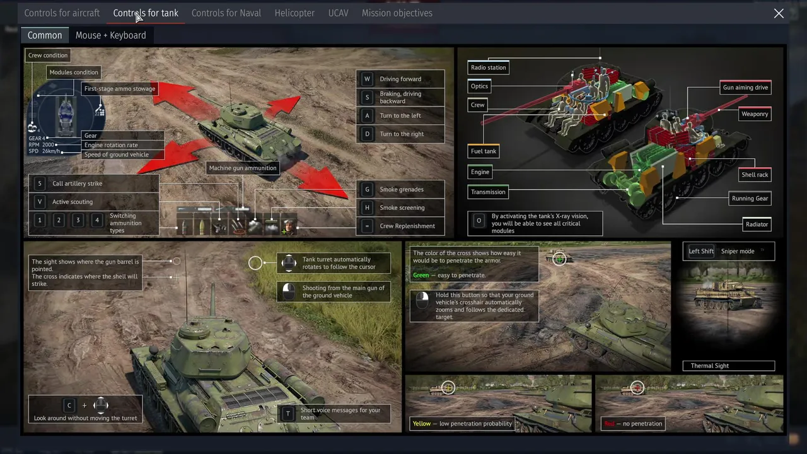Click the G key icon for Smoke grenades
The image size is (807, 454).
[367, 189]
